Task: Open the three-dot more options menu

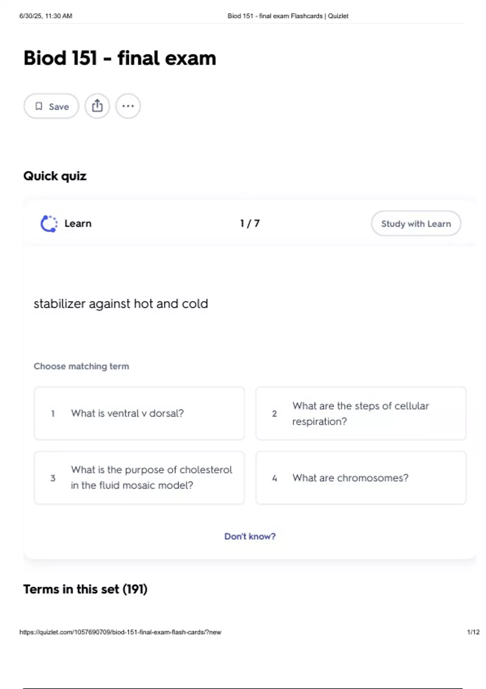Action: (x=128, y=106)
